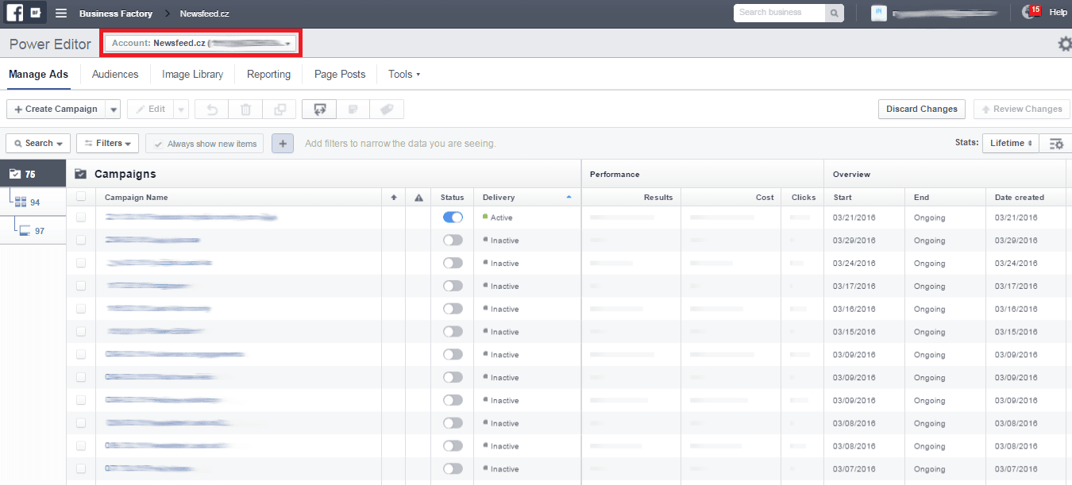Open the hamburger navigation menu
This screenshot has width=1072, height=485.
coord(61,13)
